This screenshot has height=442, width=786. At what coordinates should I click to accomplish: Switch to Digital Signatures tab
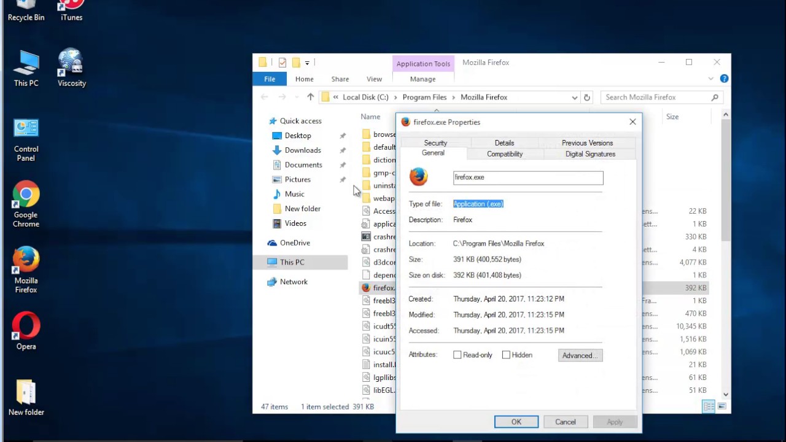(x=590, y=154)
